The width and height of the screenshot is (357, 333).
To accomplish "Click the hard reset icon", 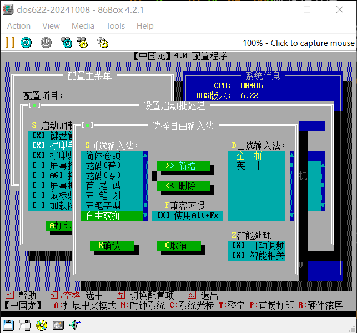I will 26,43.
